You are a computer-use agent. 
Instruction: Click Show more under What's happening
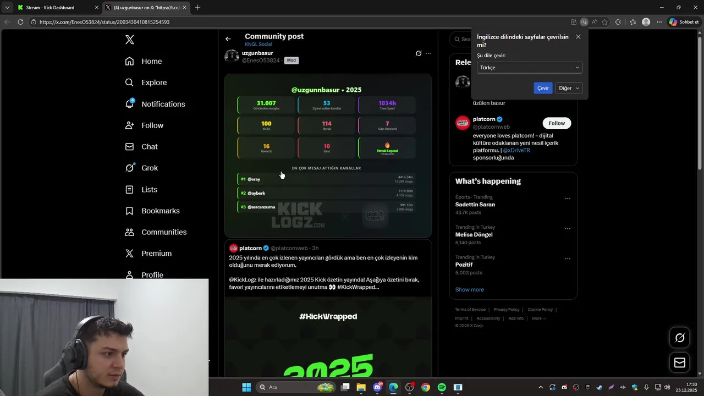469,290
